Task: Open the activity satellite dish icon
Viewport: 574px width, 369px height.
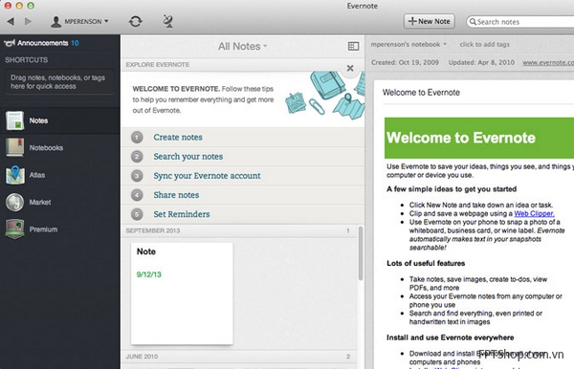Action: (167, 22)
